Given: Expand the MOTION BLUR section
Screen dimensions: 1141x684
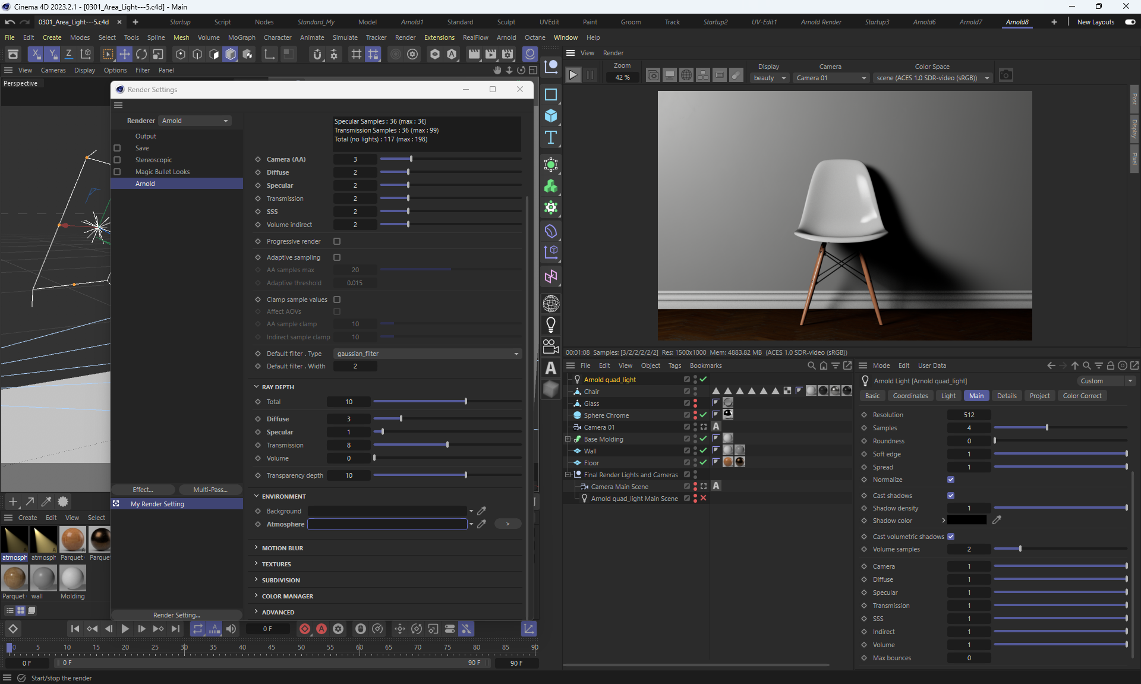Looking at the screenshot, I should [282, 548].
